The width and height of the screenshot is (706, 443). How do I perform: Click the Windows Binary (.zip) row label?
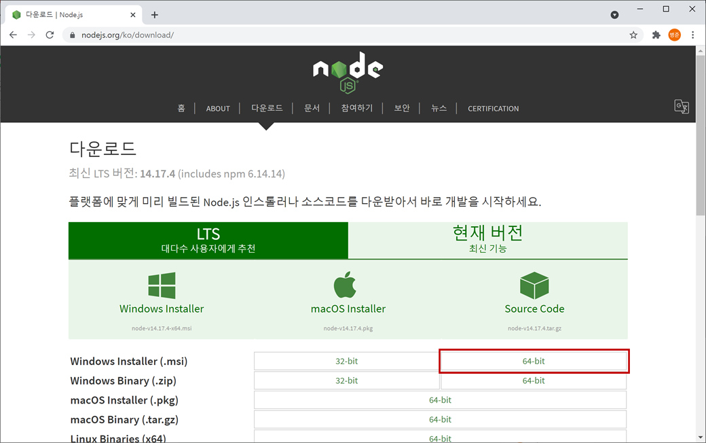click(x=124, y=380)
